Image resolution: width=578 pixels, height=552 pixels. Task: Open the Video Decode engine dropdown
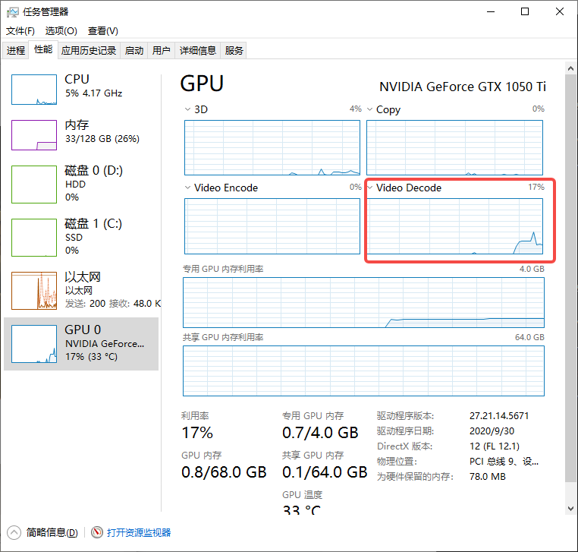coord(371,188)
